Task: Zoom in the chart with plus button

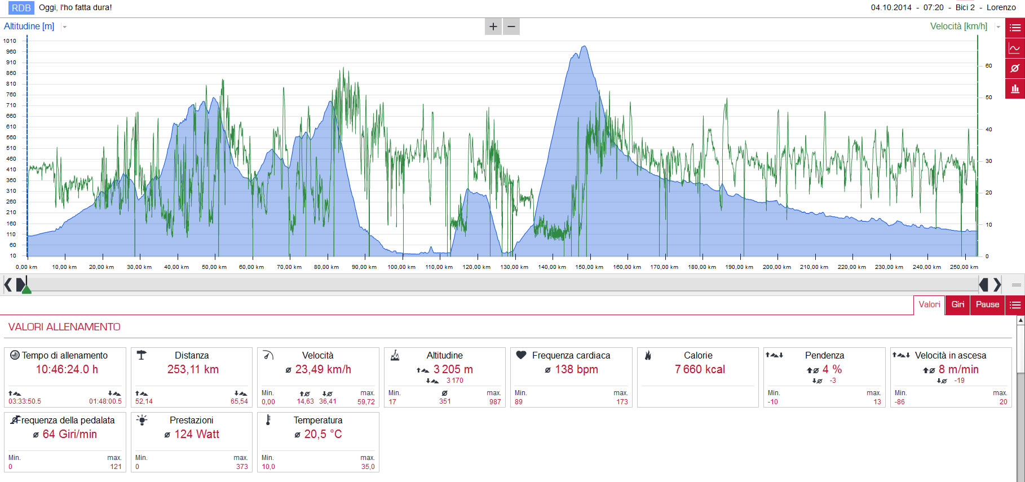Action: pyautogui.click(x=493, y=26)
